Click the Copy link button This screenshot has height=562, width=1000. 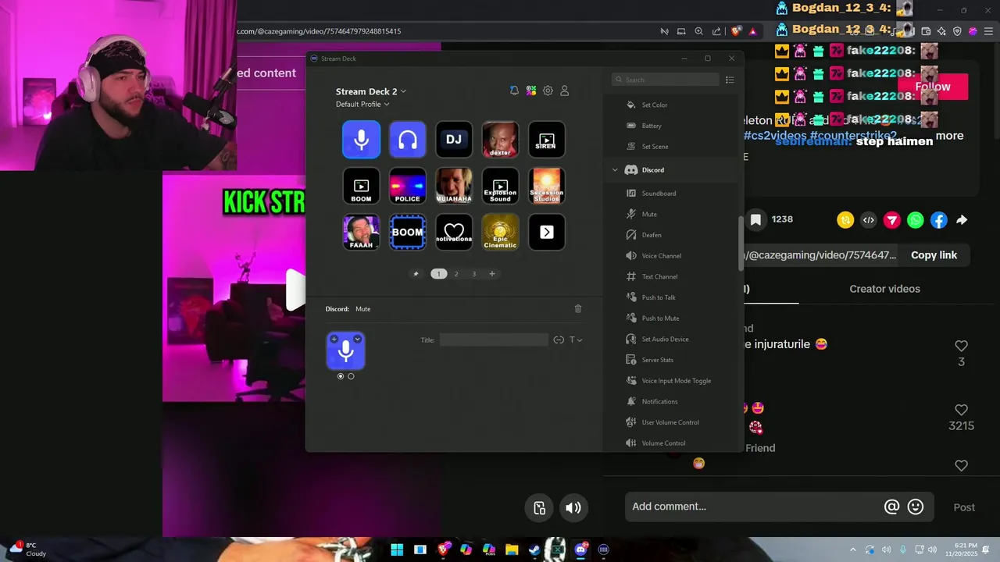click(934, 255)
